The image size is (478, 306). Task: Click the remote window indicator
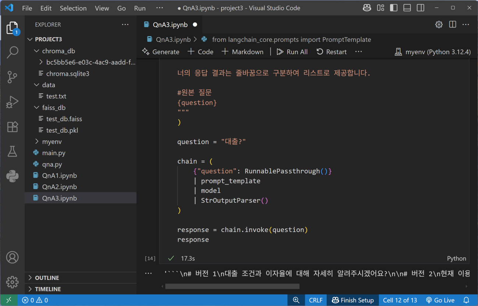coord(9,300)
